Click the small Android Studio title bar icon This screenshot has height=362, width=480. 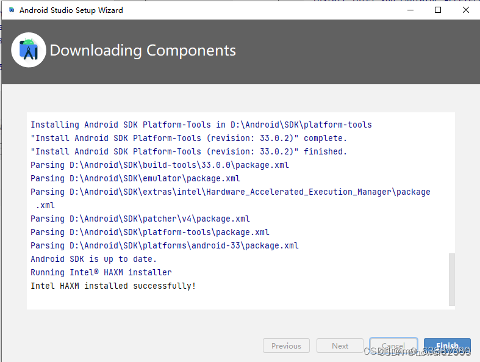12,10
